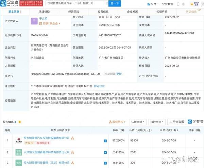Click the SVIP member badge
This screenshot has height=168, width=204.
click(x=194, y=4)
